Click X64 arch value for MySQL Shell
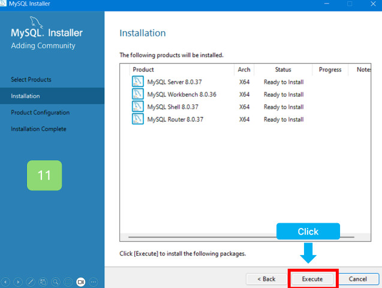 pos(244,107)
